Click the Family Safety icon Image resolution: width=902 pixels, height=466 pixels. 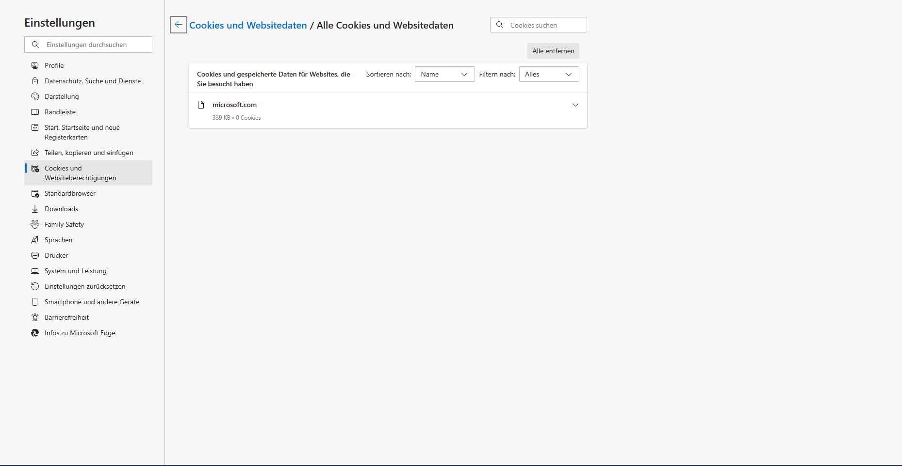[x=35, y=224]
